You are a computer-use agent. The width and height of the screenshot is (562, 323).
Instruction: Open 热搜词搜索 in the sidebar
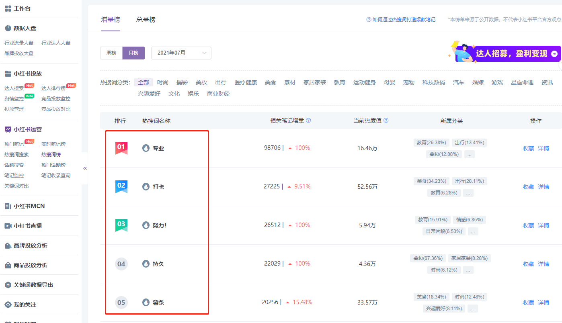click(16, 155)
